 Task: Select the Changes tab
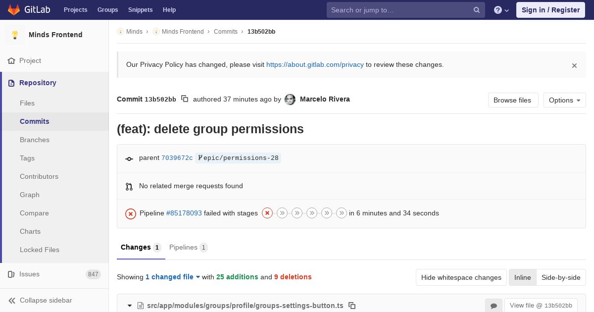[x=141, y=247]
